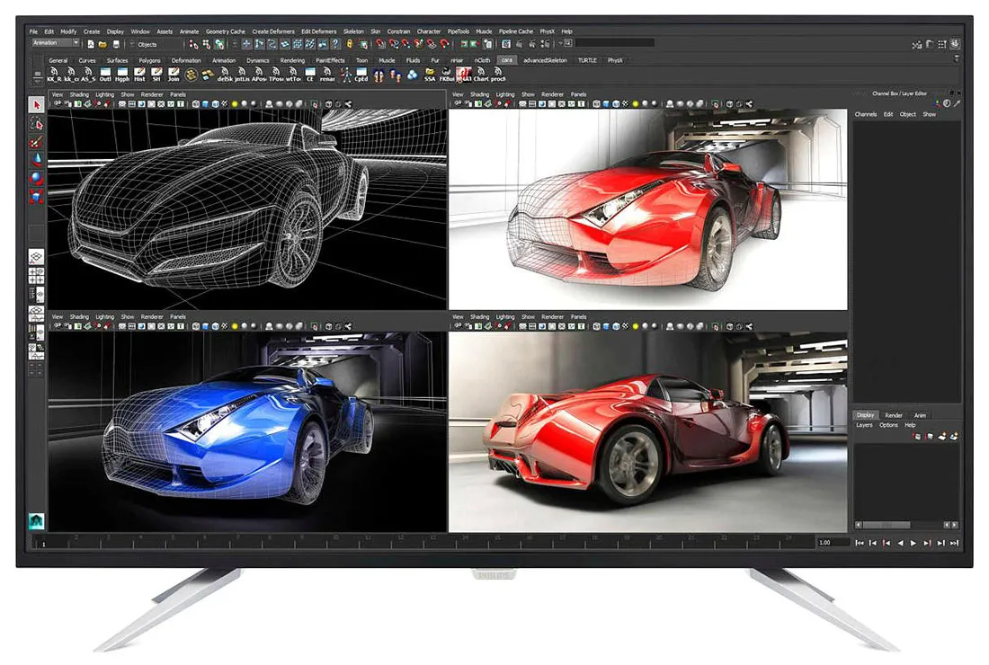Screen dimensions: 989x665
Task: Click the question mark snap help icon
Action: click(335, 44)
